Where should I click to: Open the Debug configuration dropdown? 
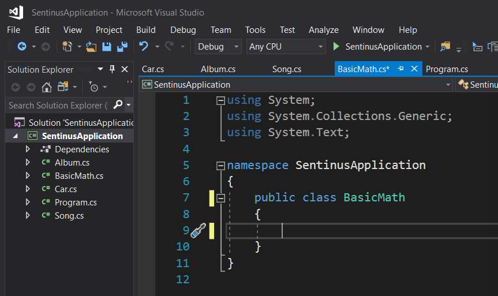pyautogui.click(x=236, y=47)
